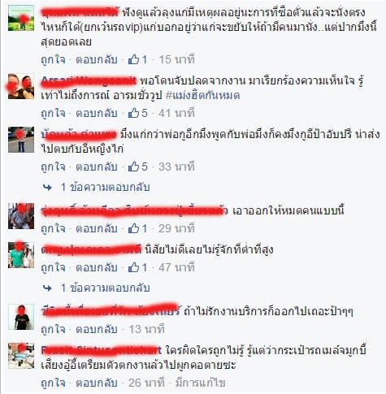Viewport: 386px width, 394px height.
Task: Expand 1 ข้อความตอบกลับ under 33 นาที comment
Action: [105, 187]
